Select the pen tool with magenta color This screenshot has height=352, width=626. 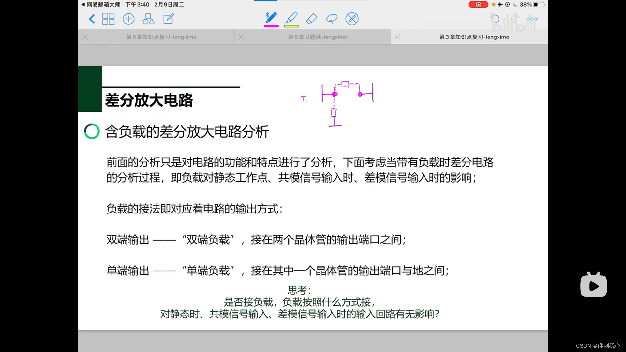pyautogui.click(x=271, y=18)
